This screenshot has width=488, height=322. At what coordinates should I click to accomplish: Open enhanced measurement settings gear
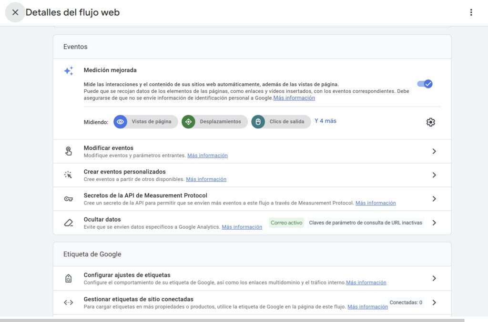[431, 122]
